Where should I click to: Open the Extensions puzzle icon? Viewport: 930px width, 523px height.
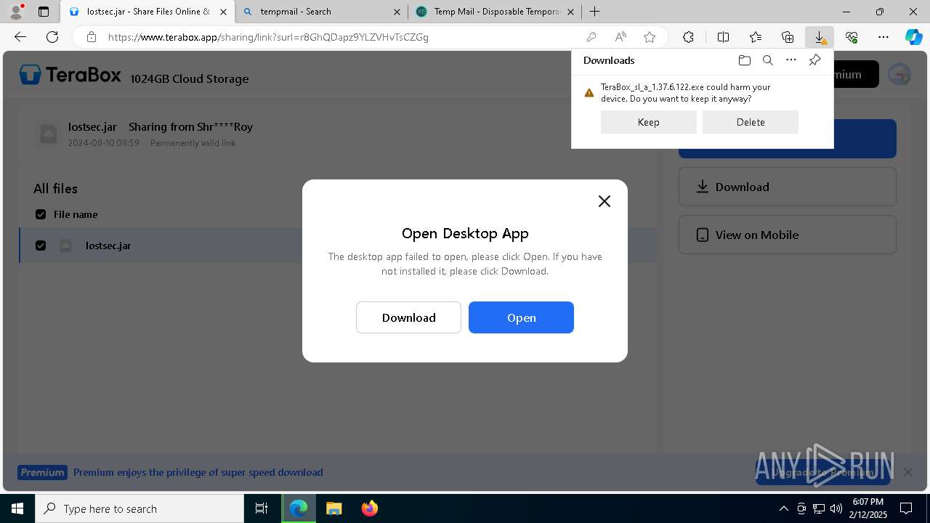point(688,37)
